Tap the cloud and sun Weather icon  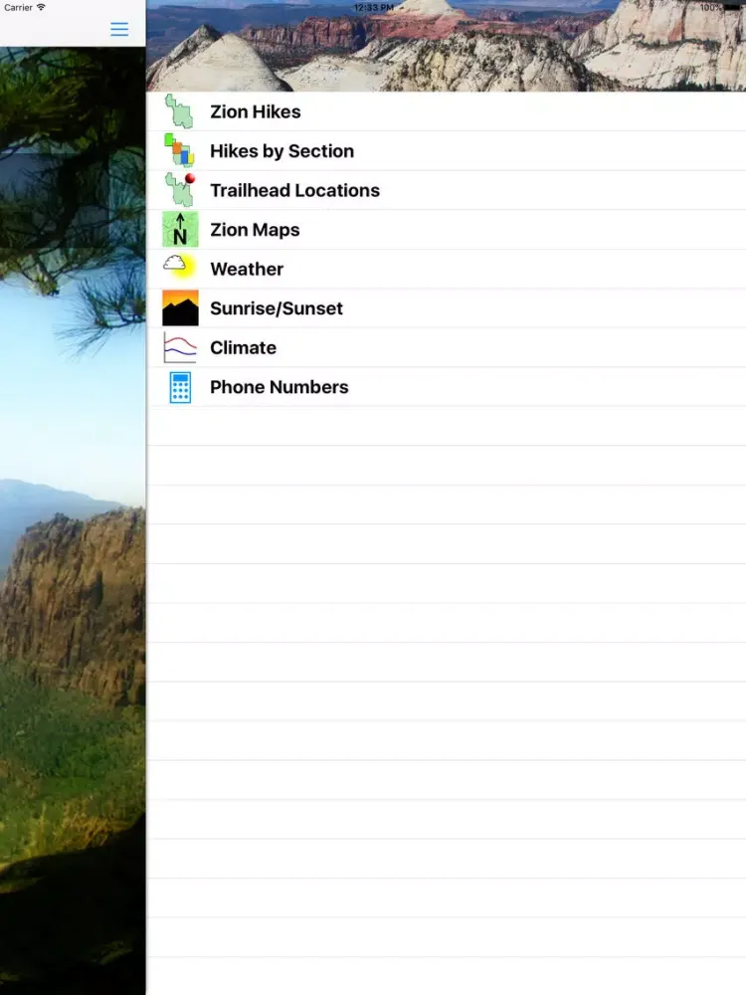pyautogui.click(x=179, y=268)
